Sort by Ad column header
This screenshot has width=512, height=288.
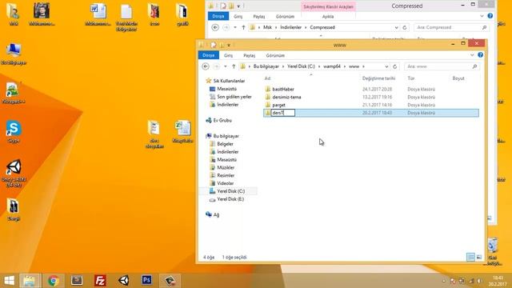click(x=267, y=78)
